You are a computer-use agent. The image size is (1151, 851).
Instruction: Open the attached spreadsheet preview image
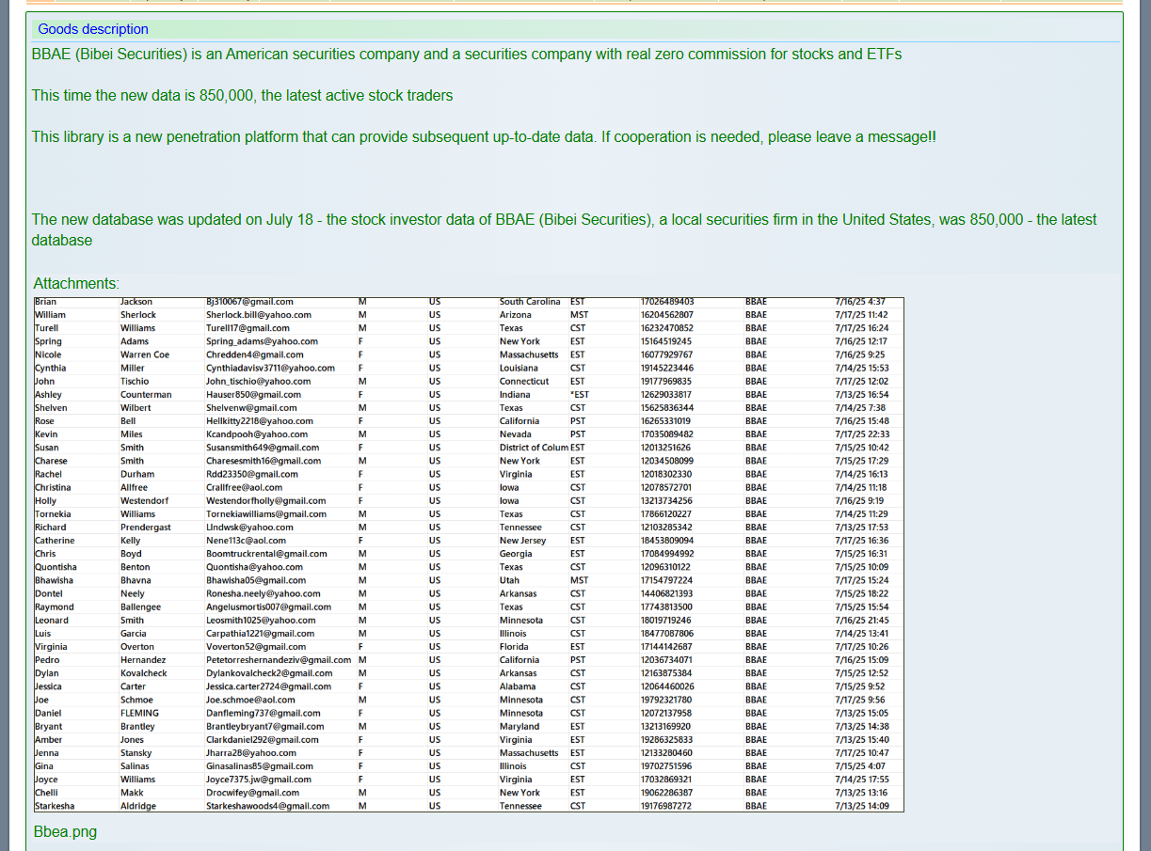pos(468,554)
